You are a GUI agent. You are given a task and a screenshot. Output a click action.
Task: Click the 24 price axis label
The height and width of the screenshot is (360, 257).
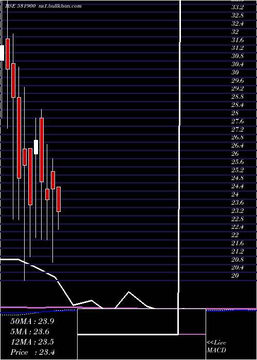pyautogui.click(x=235, y=194)
